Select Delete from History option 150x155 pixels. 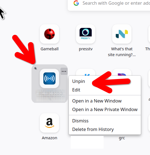tap(93, 129)
